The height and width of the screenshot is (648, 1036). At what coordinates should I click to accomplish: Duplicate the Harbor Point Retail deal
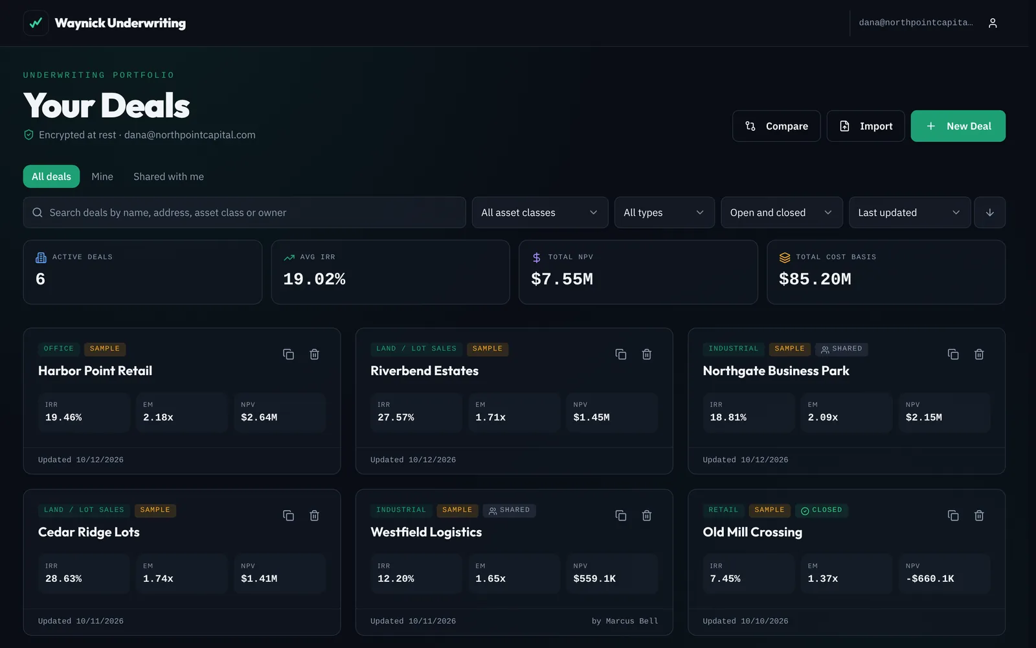pyautogui.click(x=289, y=354)
